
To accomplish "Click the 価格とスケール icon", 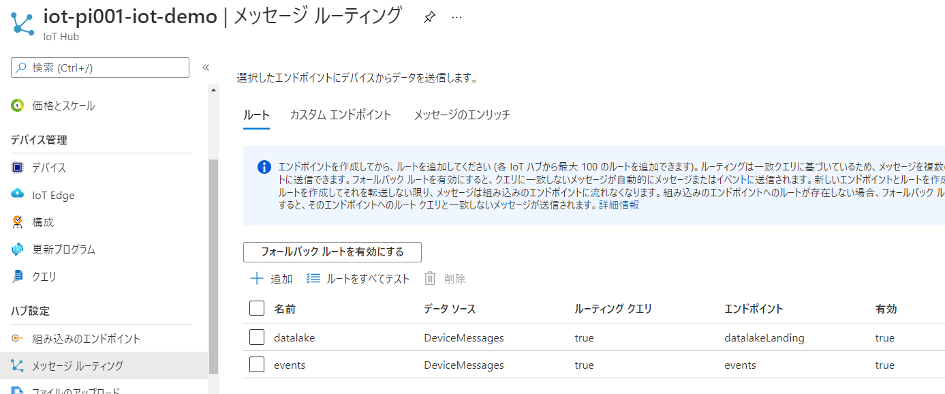I will point(18,106).
